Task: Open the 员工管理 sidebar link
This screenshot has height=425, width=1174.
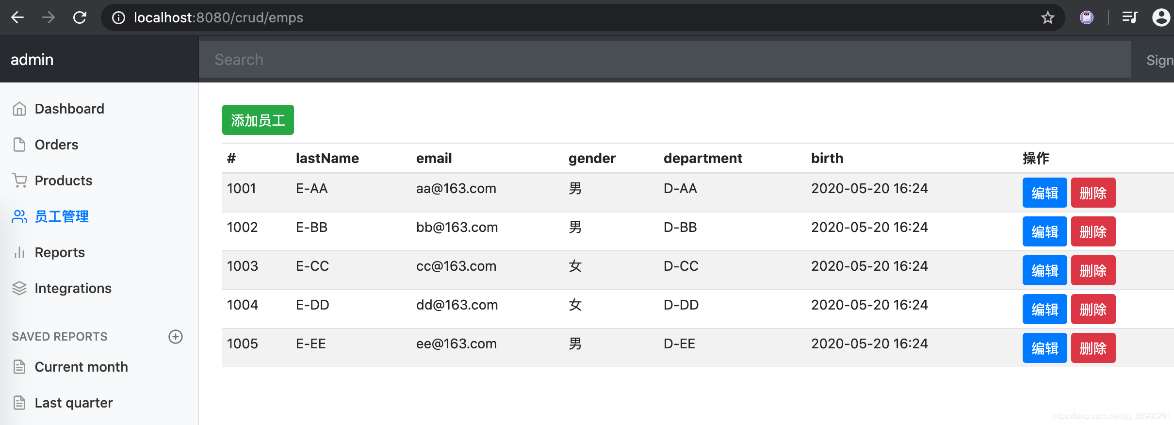Action: [62, 216]
